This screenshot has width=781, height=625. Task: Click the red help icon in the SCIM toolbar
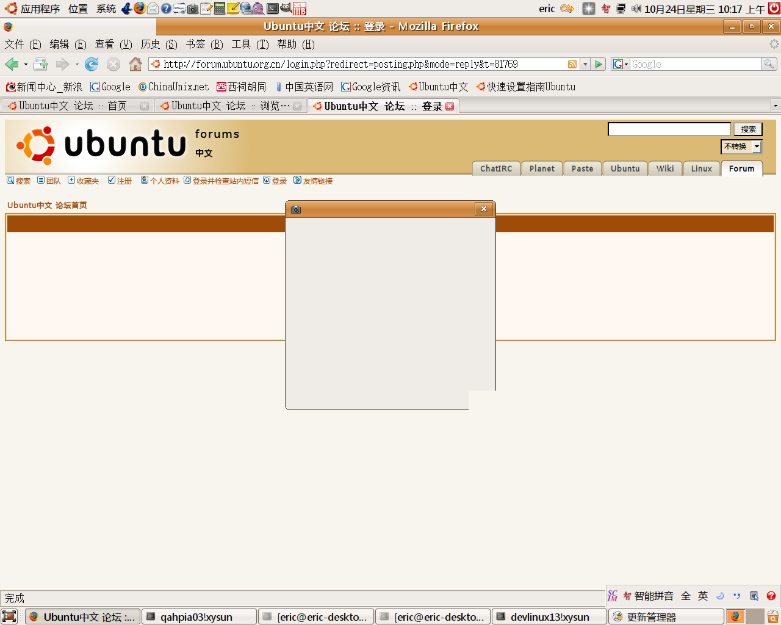771,596
